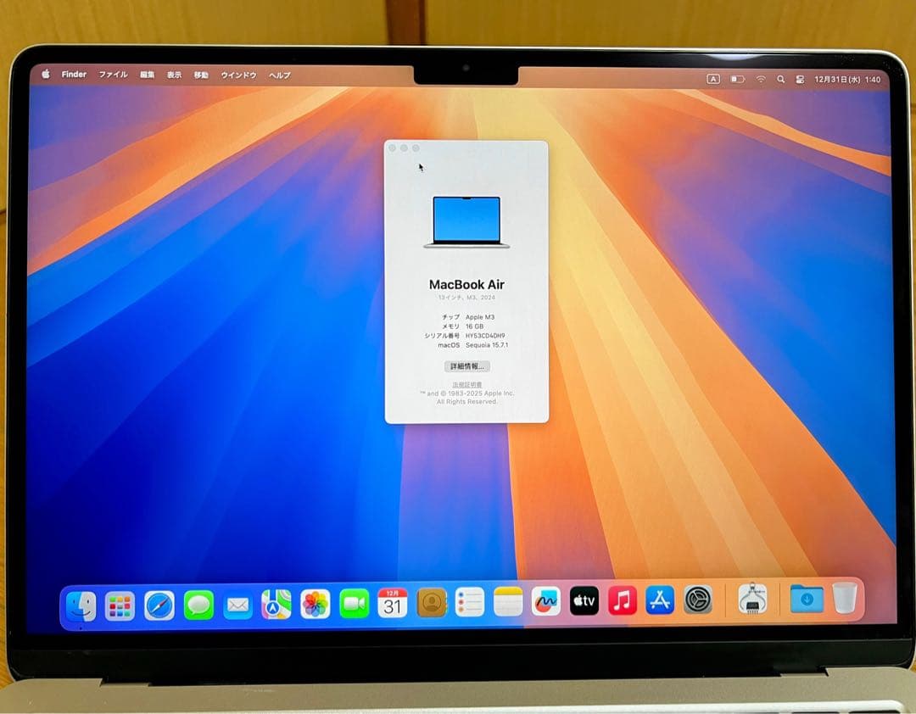Open the ヘルプ menu in Finder

[x=280, y=75]
